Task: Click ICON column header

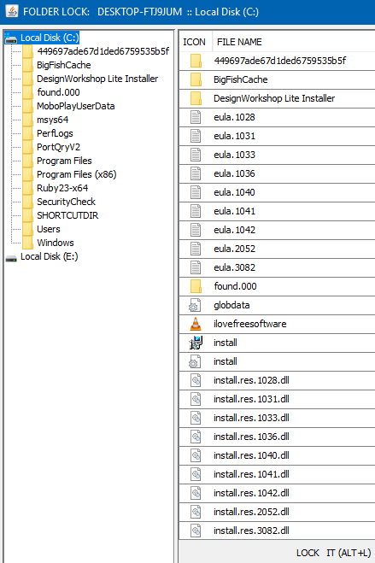Action: pos(194,42)
